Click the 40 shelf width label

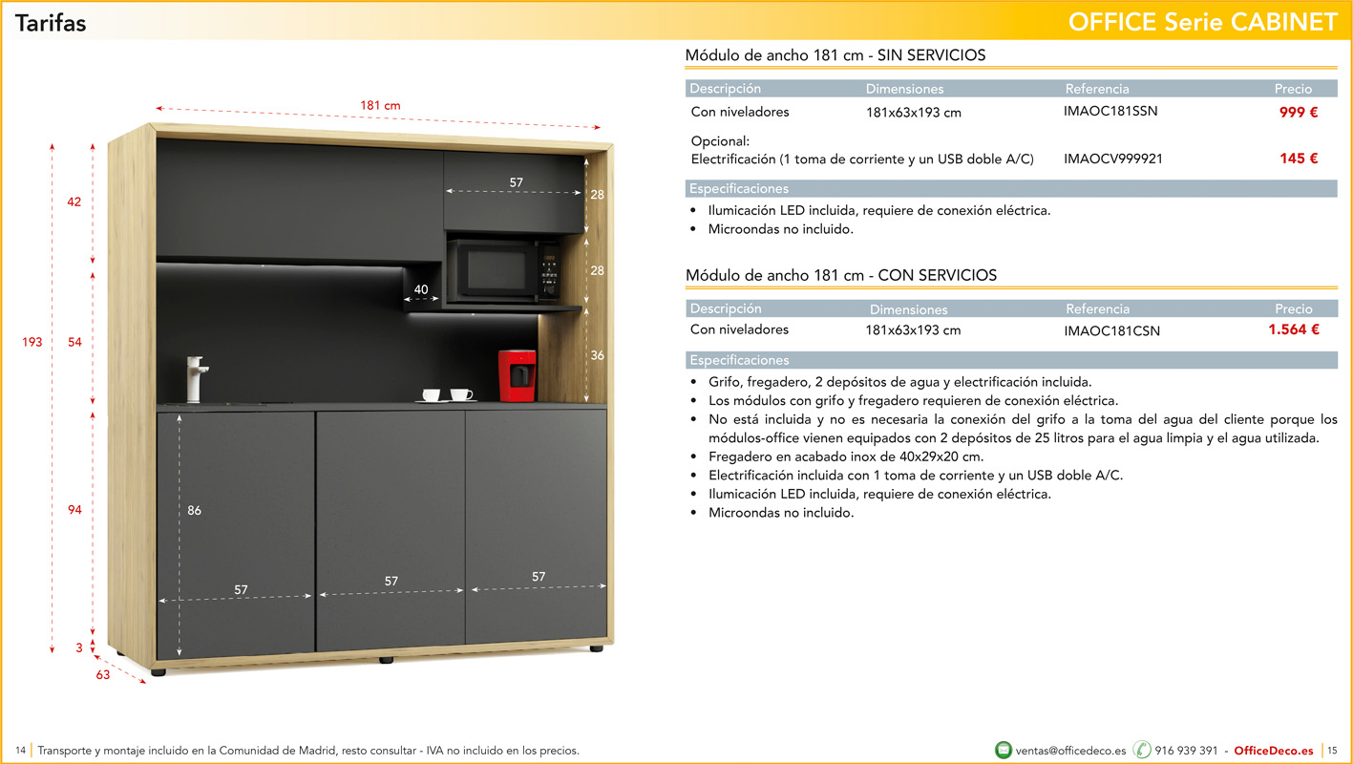coord(421,289)
